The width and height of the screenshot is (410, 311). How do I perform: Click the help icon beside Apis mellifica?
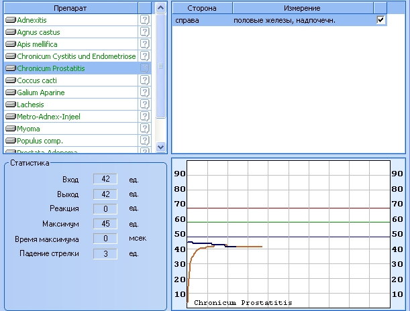click(144, 44)
